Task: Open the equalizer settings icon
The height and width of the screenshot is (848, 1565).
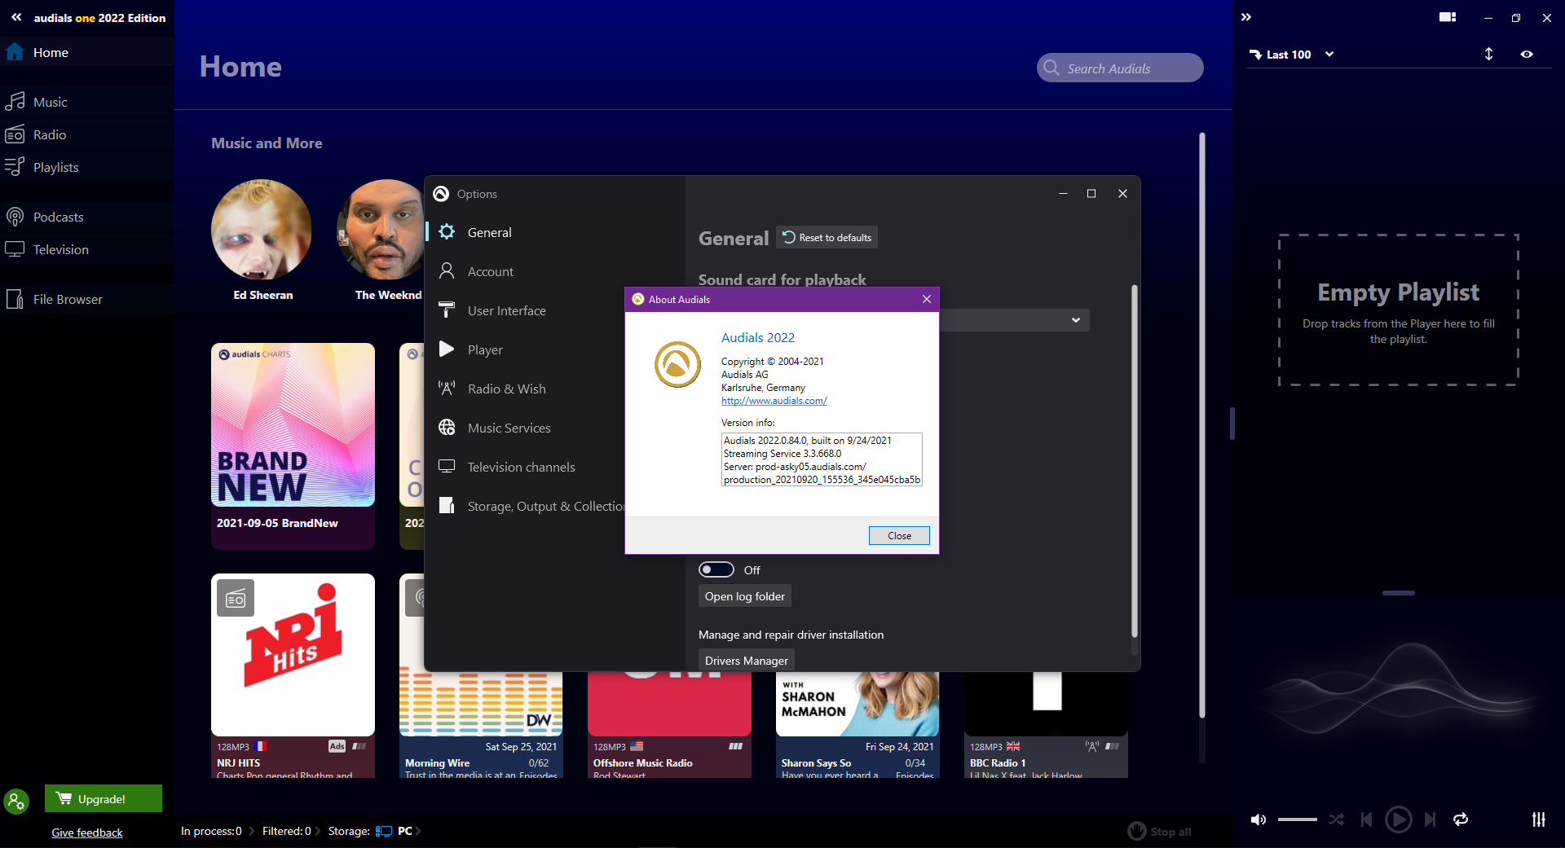Action: pyautogui.click(x=1538, y=819)
